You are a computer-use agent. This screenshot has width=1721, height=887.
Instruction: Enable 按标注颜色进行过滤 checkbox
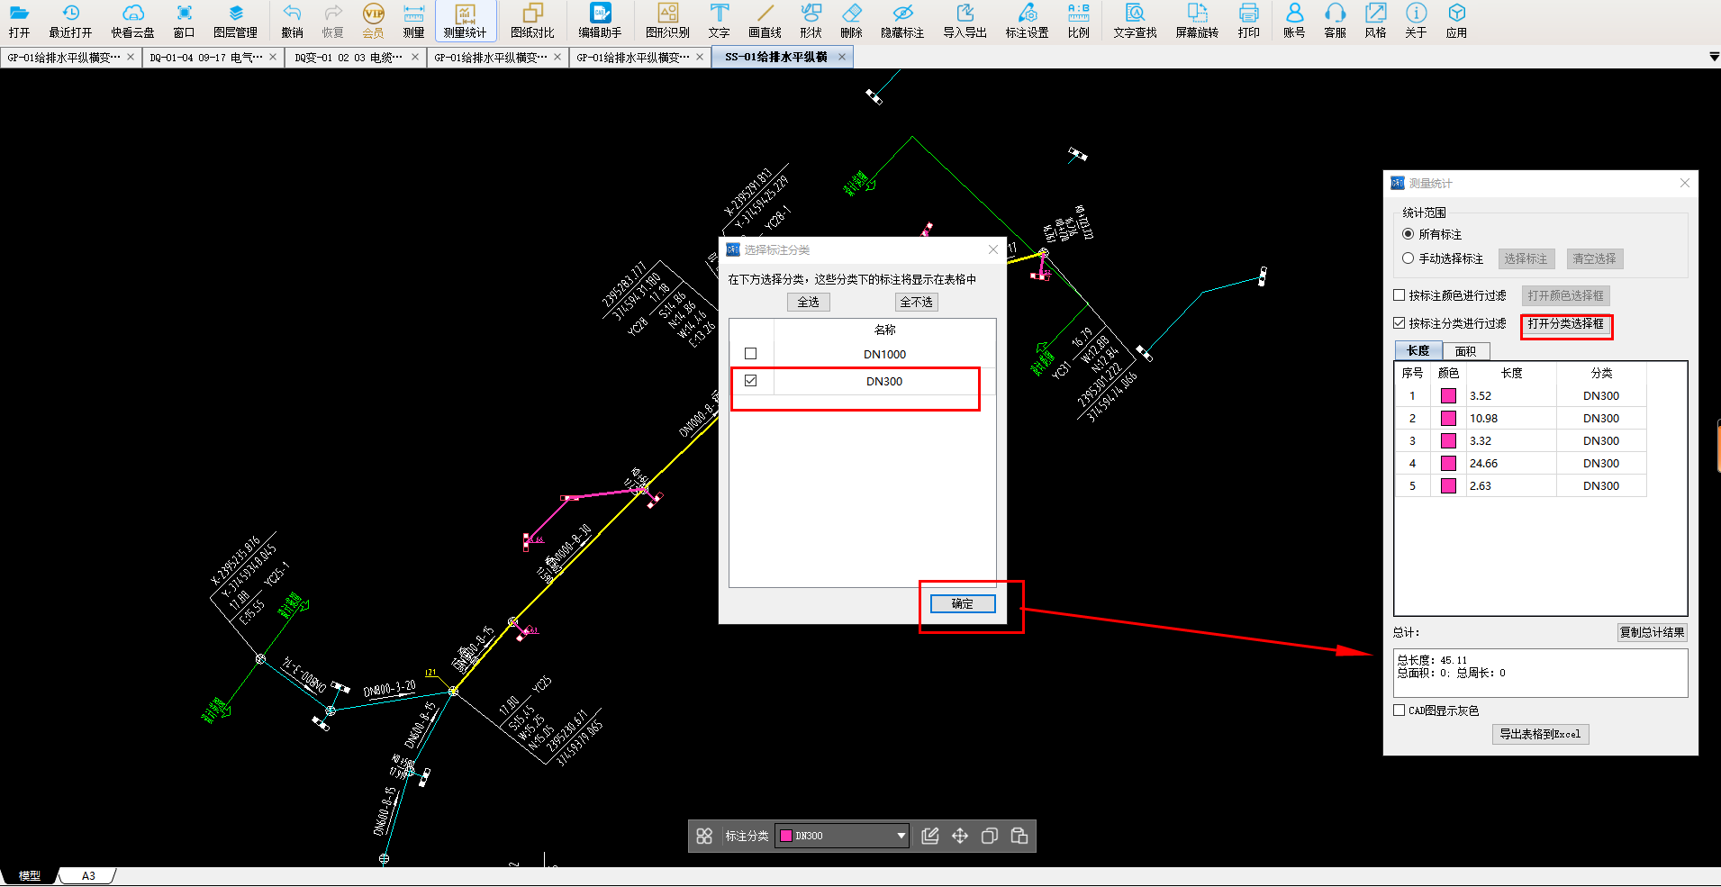1399,295
